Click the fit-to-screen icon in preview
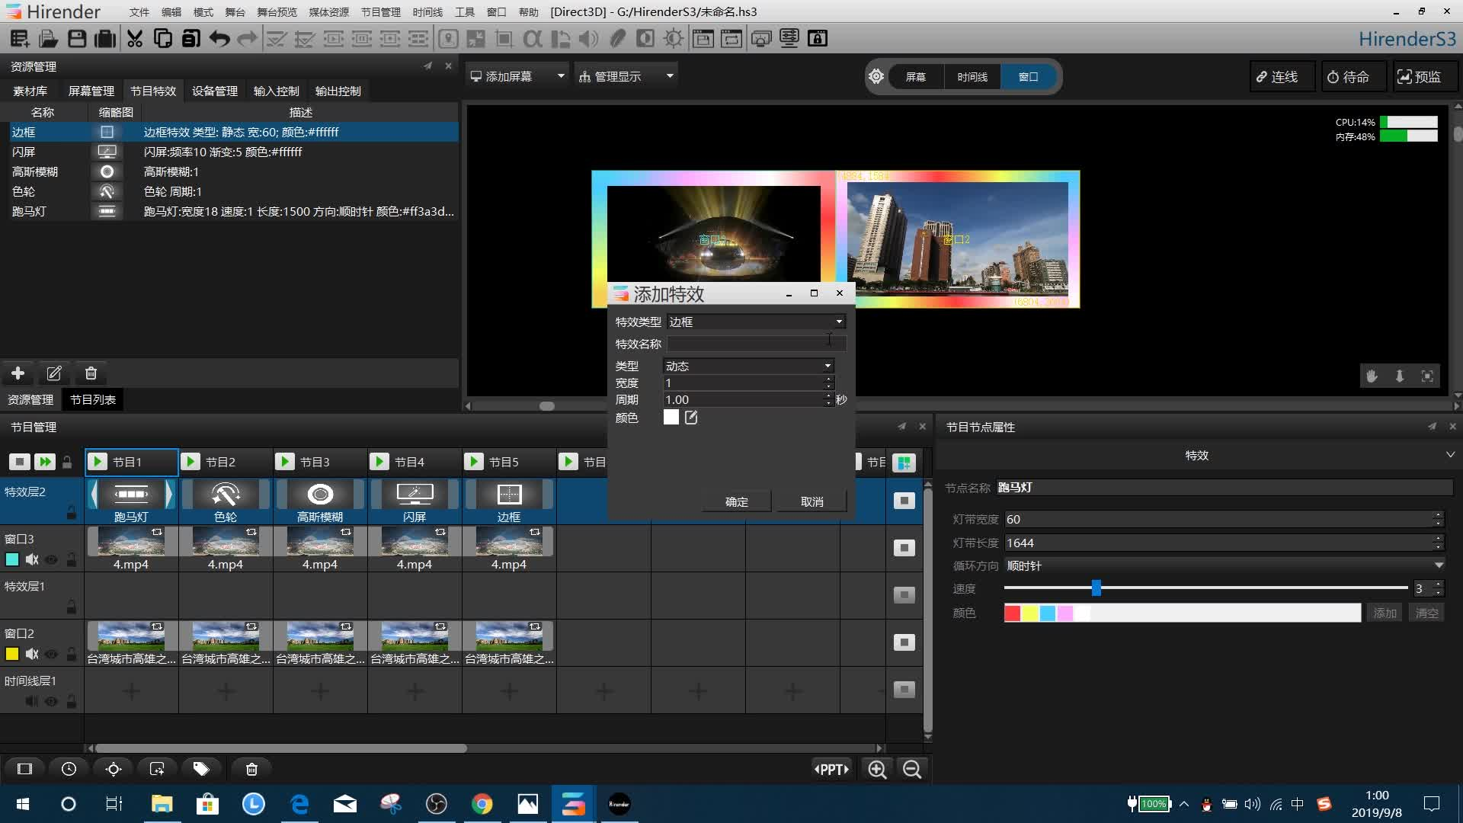The width and height of the screenshot is (1463, 823). (1427, 376)
